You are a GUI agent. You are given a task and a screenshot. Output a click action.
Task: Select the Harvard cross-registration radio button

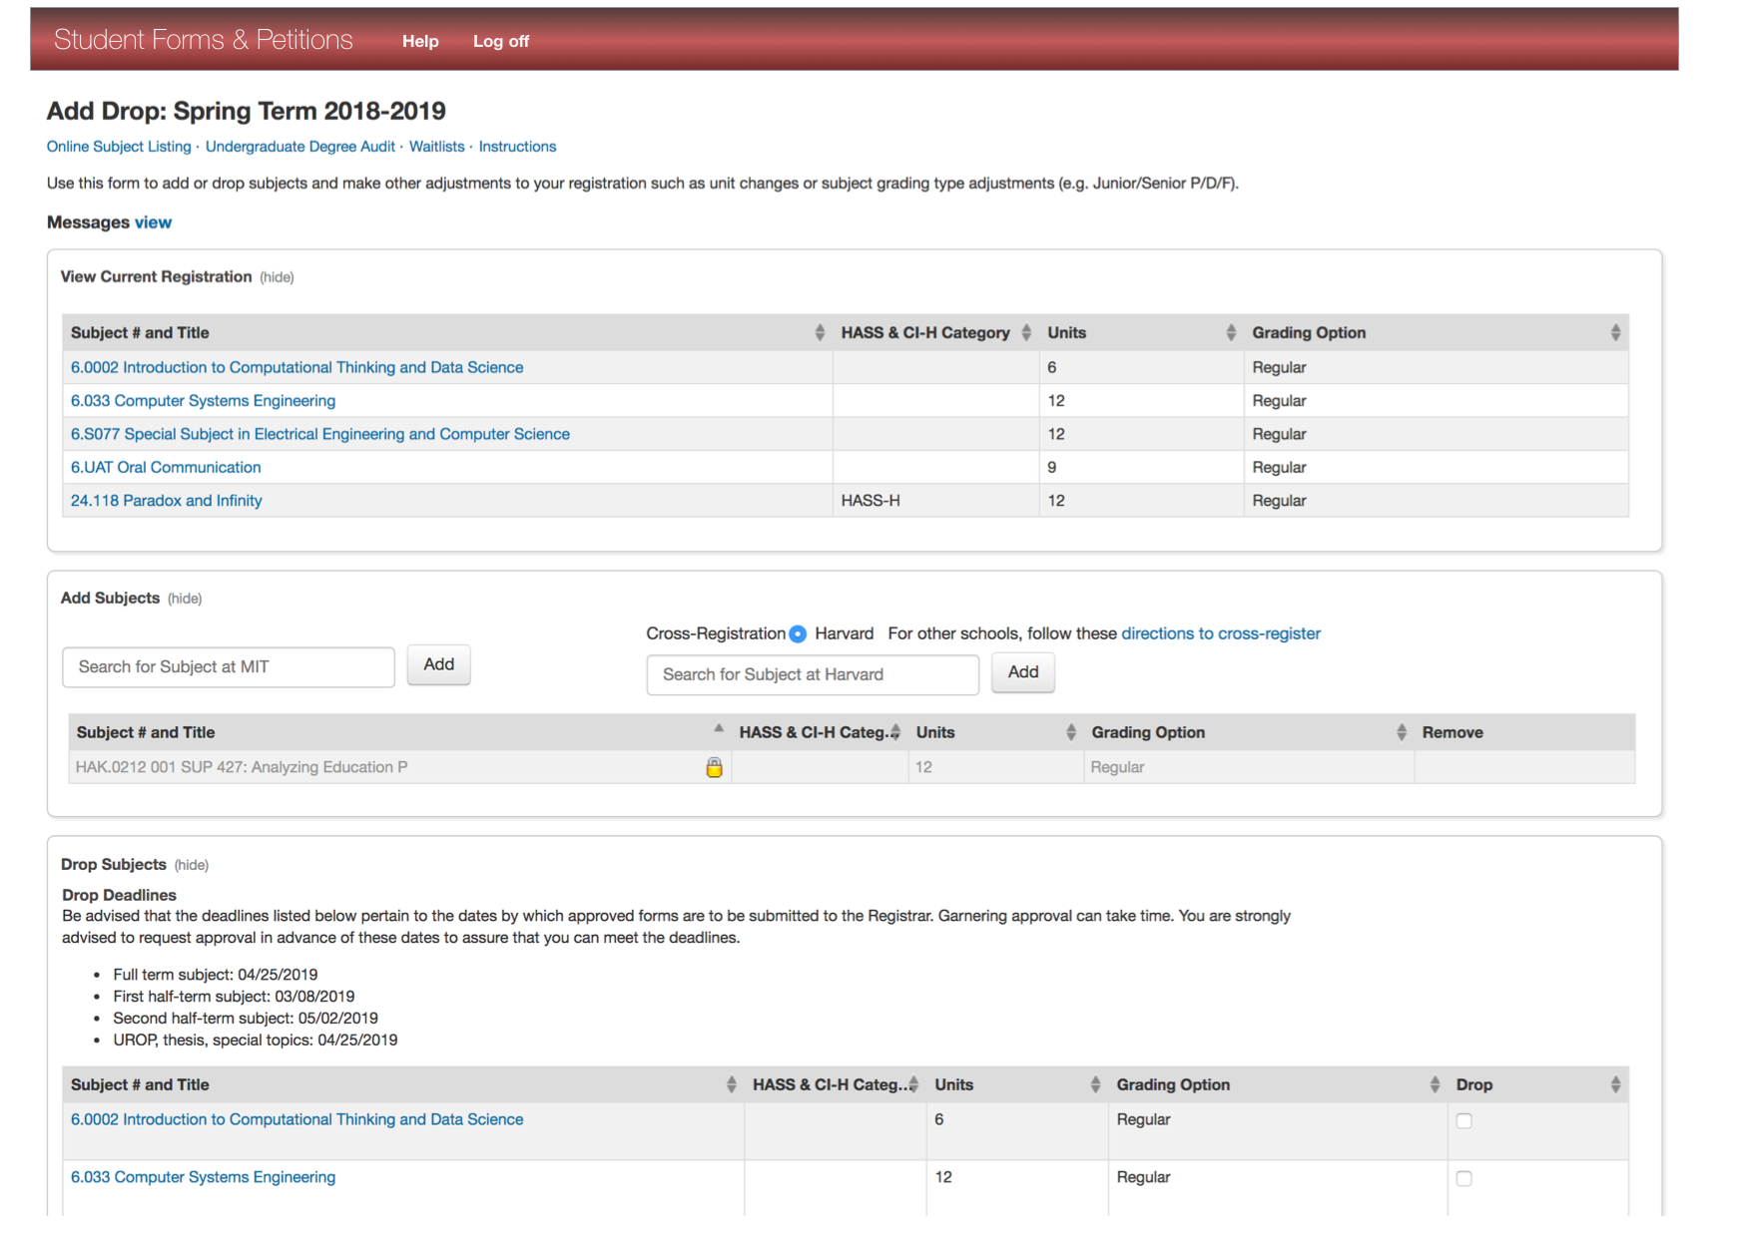click(x=798, y=633)
